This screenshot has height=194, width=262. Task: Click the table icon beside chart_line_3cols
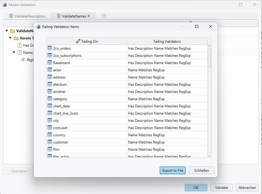50,113
